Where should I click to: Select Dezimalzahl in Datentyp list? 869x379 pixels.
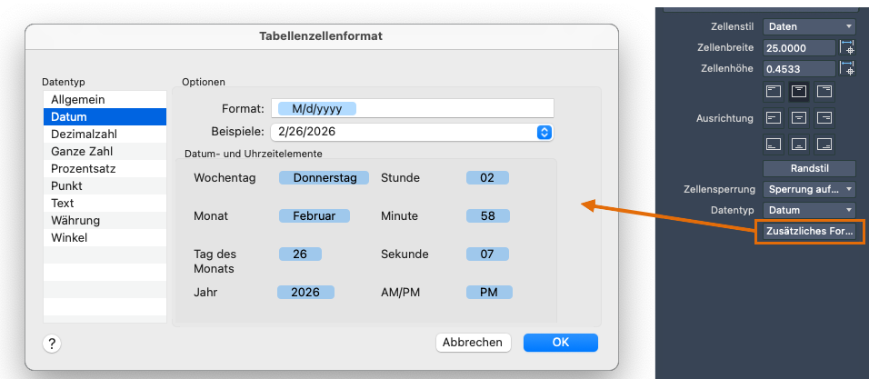click(x=84, y=134)
